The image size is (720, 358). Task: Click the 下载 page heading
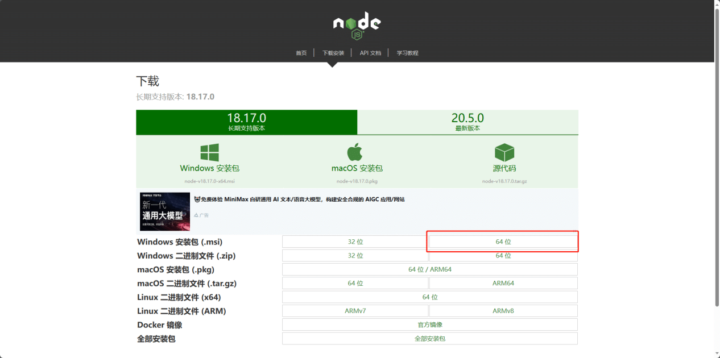(148, 81)
